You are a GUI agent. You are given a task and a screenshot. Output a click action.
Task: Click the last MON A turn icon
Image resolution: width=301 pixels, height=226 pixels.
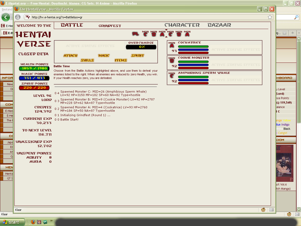pos(187,33)
